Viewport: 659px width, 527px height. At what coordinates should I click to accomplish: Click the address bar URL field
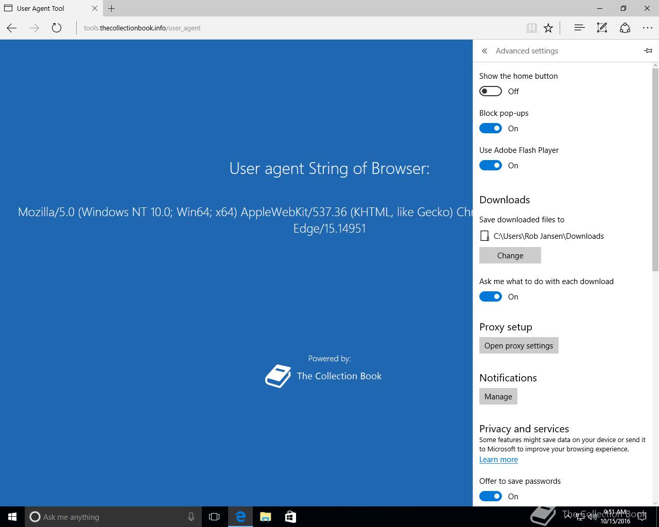click(x=299, y=28)
